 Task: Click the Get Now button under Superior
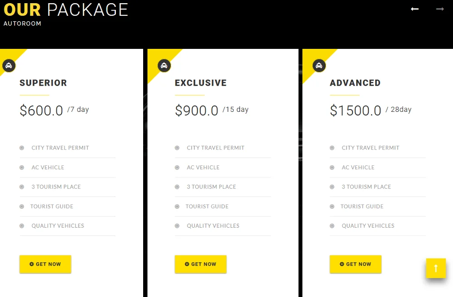[x=45, y=264]
